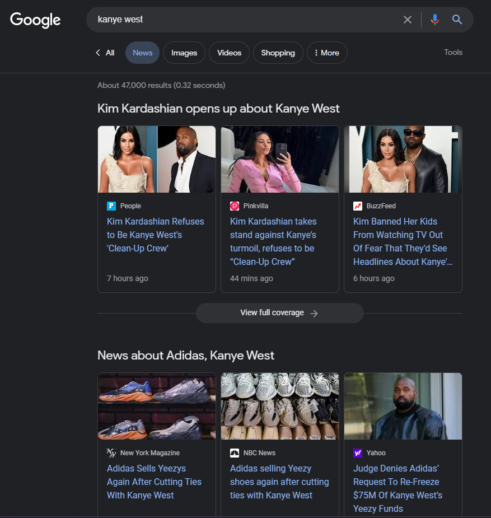
Task: Open 'Kim Banned Her Kids From Watching TV' article
Action: tap(403, 241)
